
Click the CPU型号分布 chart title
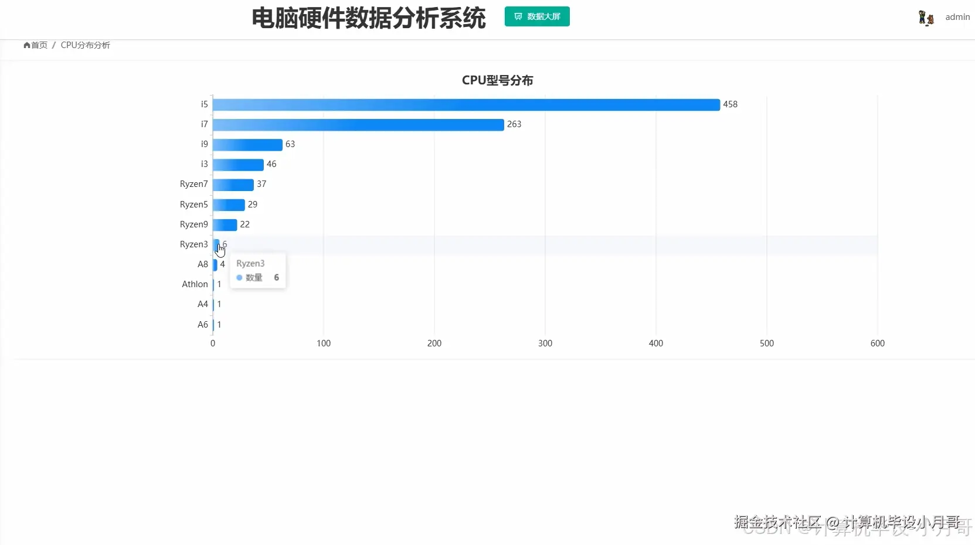click(497, 80)
